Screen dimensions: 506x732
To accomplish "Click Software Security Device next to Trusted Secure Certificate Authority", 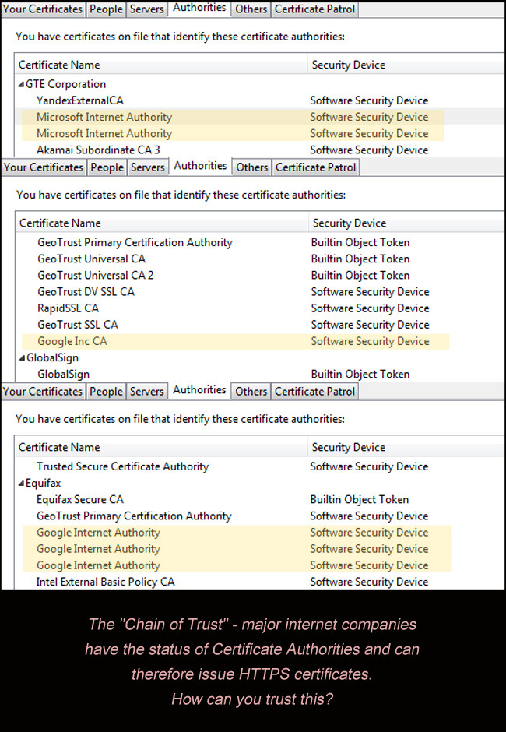I will [x=369, y=466].
